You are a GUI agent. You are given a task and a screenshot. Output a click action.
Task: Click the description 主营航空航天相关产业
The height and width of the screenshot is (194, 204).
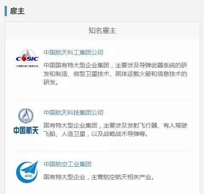99,177
